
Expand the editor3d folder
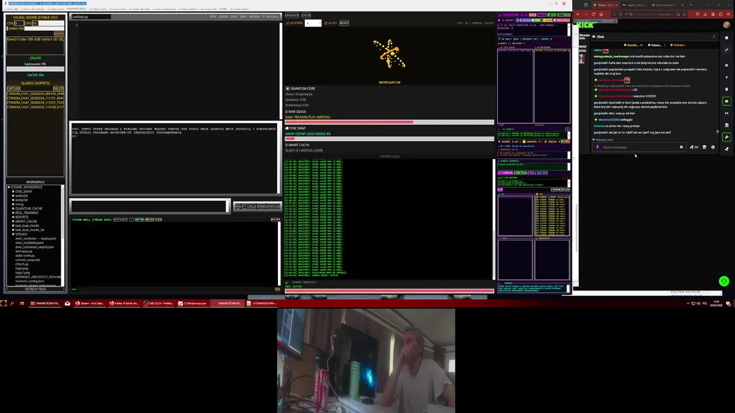13,200
